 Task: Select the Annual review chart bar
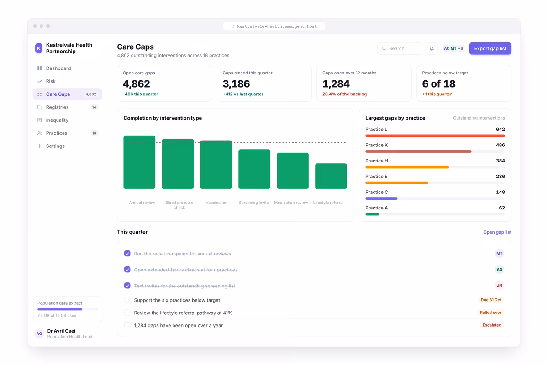click(x=139, y=162)
